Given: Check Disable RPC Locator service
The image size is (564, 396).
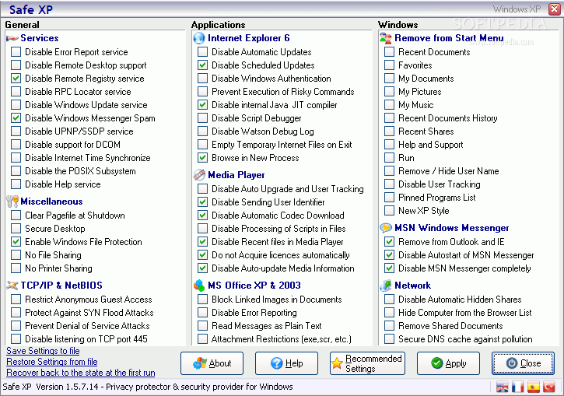Looking at the screenshot, I should [16, 92].
